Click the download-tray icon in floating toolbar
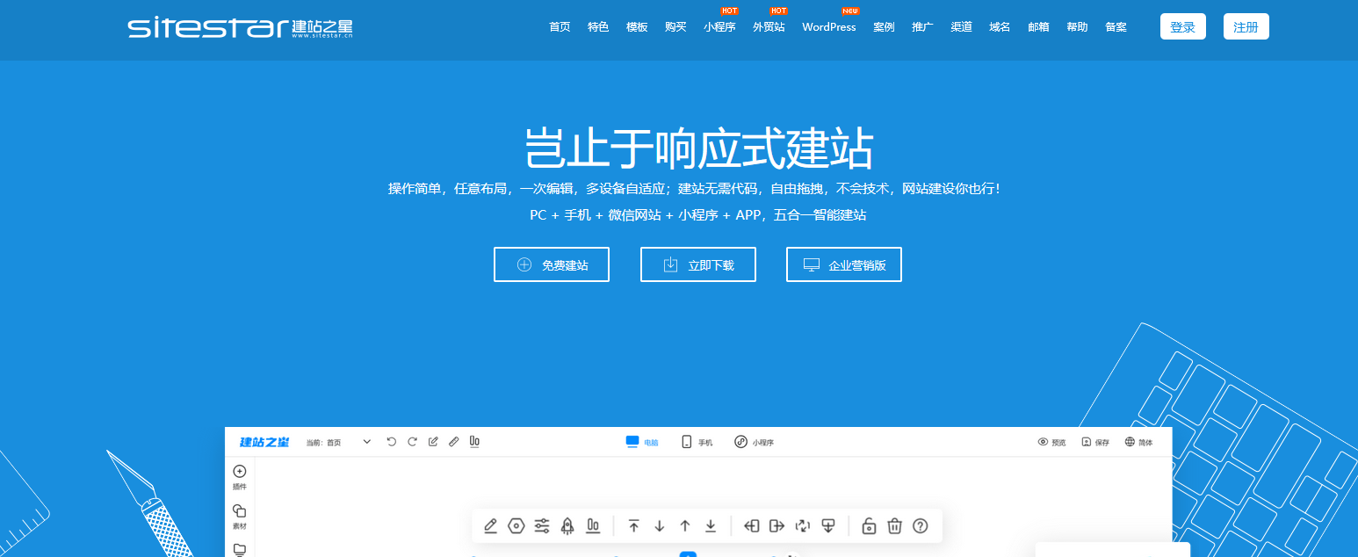 tap(827, 526)
